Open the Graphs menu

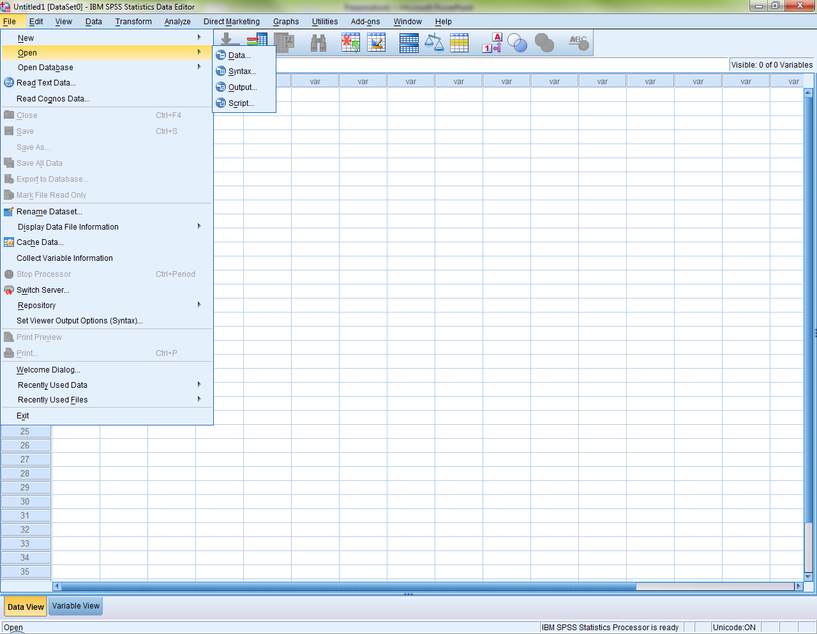286,22
